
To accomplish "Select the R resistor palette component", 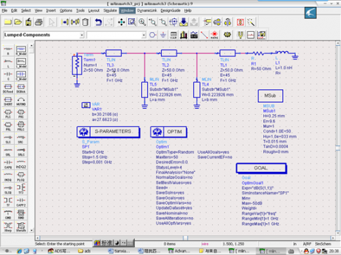I will [8, 50].
